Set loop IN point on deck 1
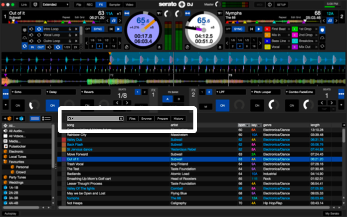This screenshot has width=347, height=217. (x=32, y=47)
